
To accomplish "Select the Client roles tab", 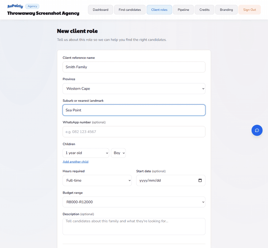I will 159,10.
